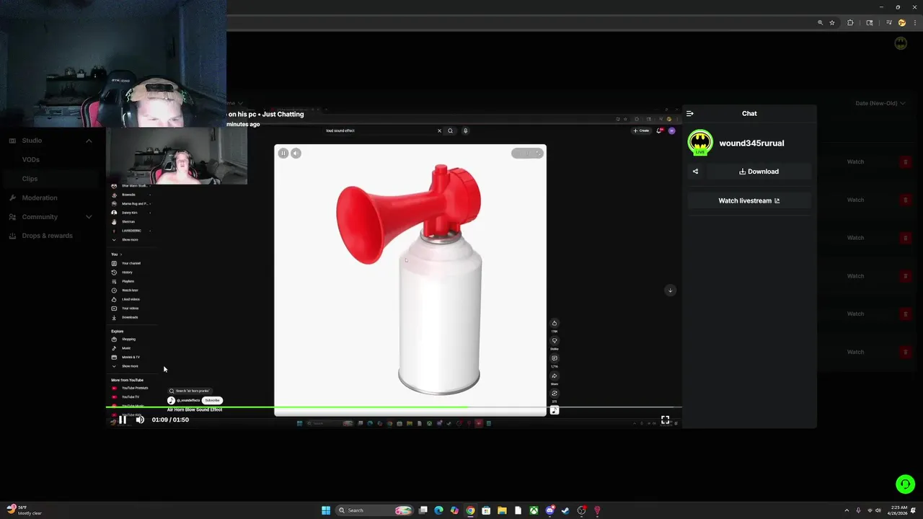Image resolution: width=923 pixels, height=519 pixels.
Task: Click the 01:09 / 01:50 time readout
Action: pyautogui.click(x=170, y=420)
